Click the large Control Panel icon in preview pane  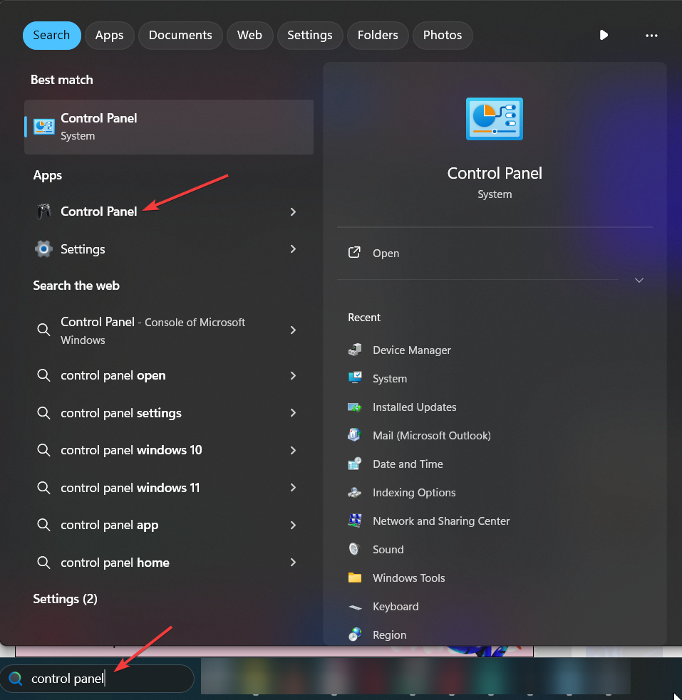click(494, 119)
